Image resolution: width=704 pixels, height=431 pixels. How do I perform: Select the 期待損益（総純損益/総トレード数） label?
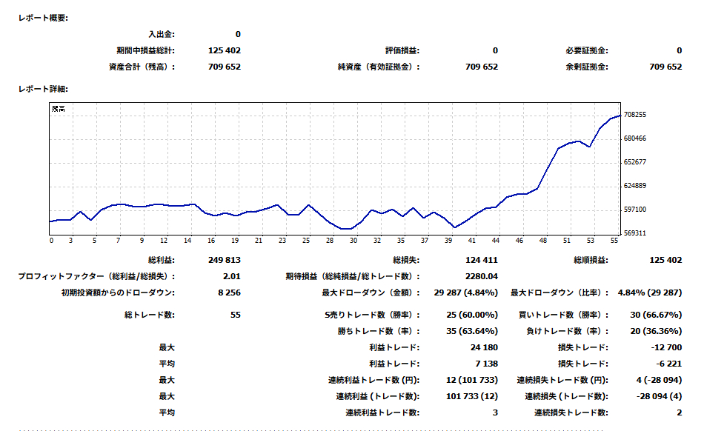tap(353, 277)
